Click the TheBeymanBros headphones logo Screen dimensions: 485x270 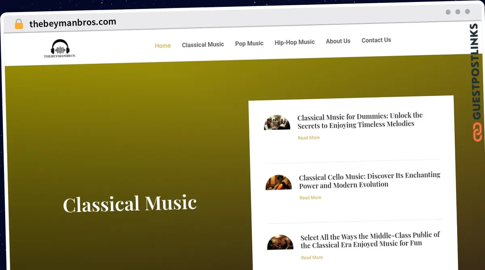(60, 48)
